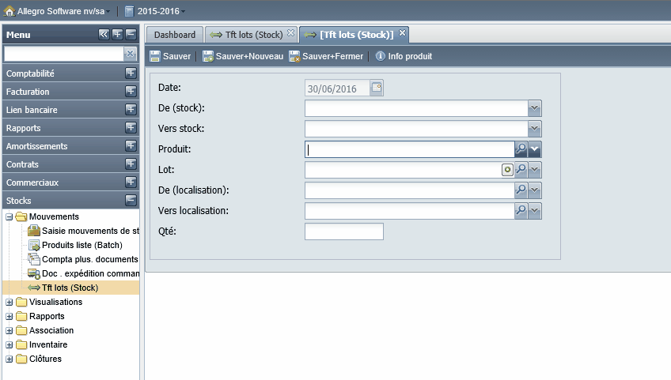Expand the Comptabilité menu section
The height and width of the screenshot is (380, 671).
click(131, 73)
